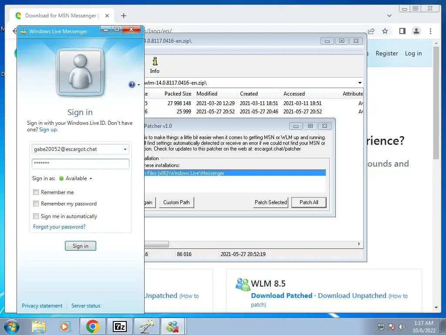
Task: Select file row with size 27 998 148
Action: click(x=254, y=103)
